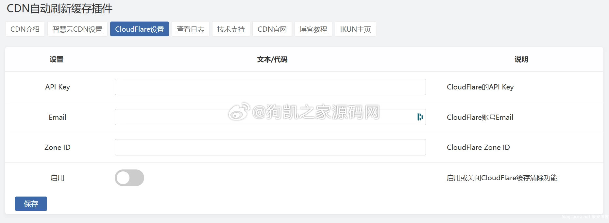Focus the Zone ID input field
This screenshot has height=223, width=609.
tap(270, 147)
